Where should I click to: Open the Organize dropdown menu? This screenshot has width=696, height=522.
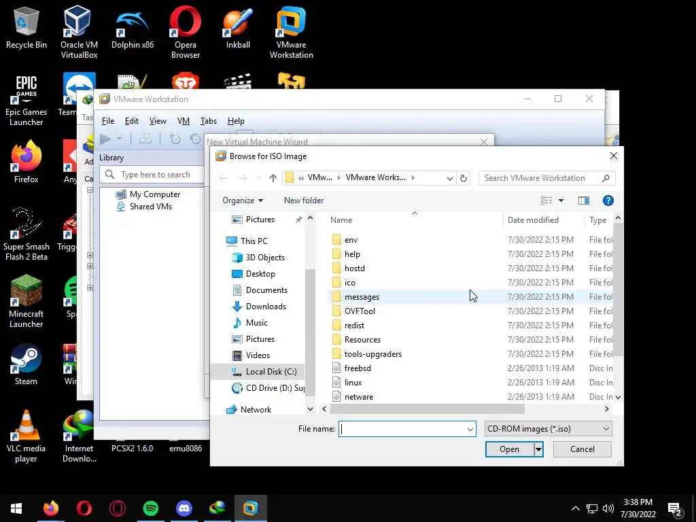pos(243,201)
